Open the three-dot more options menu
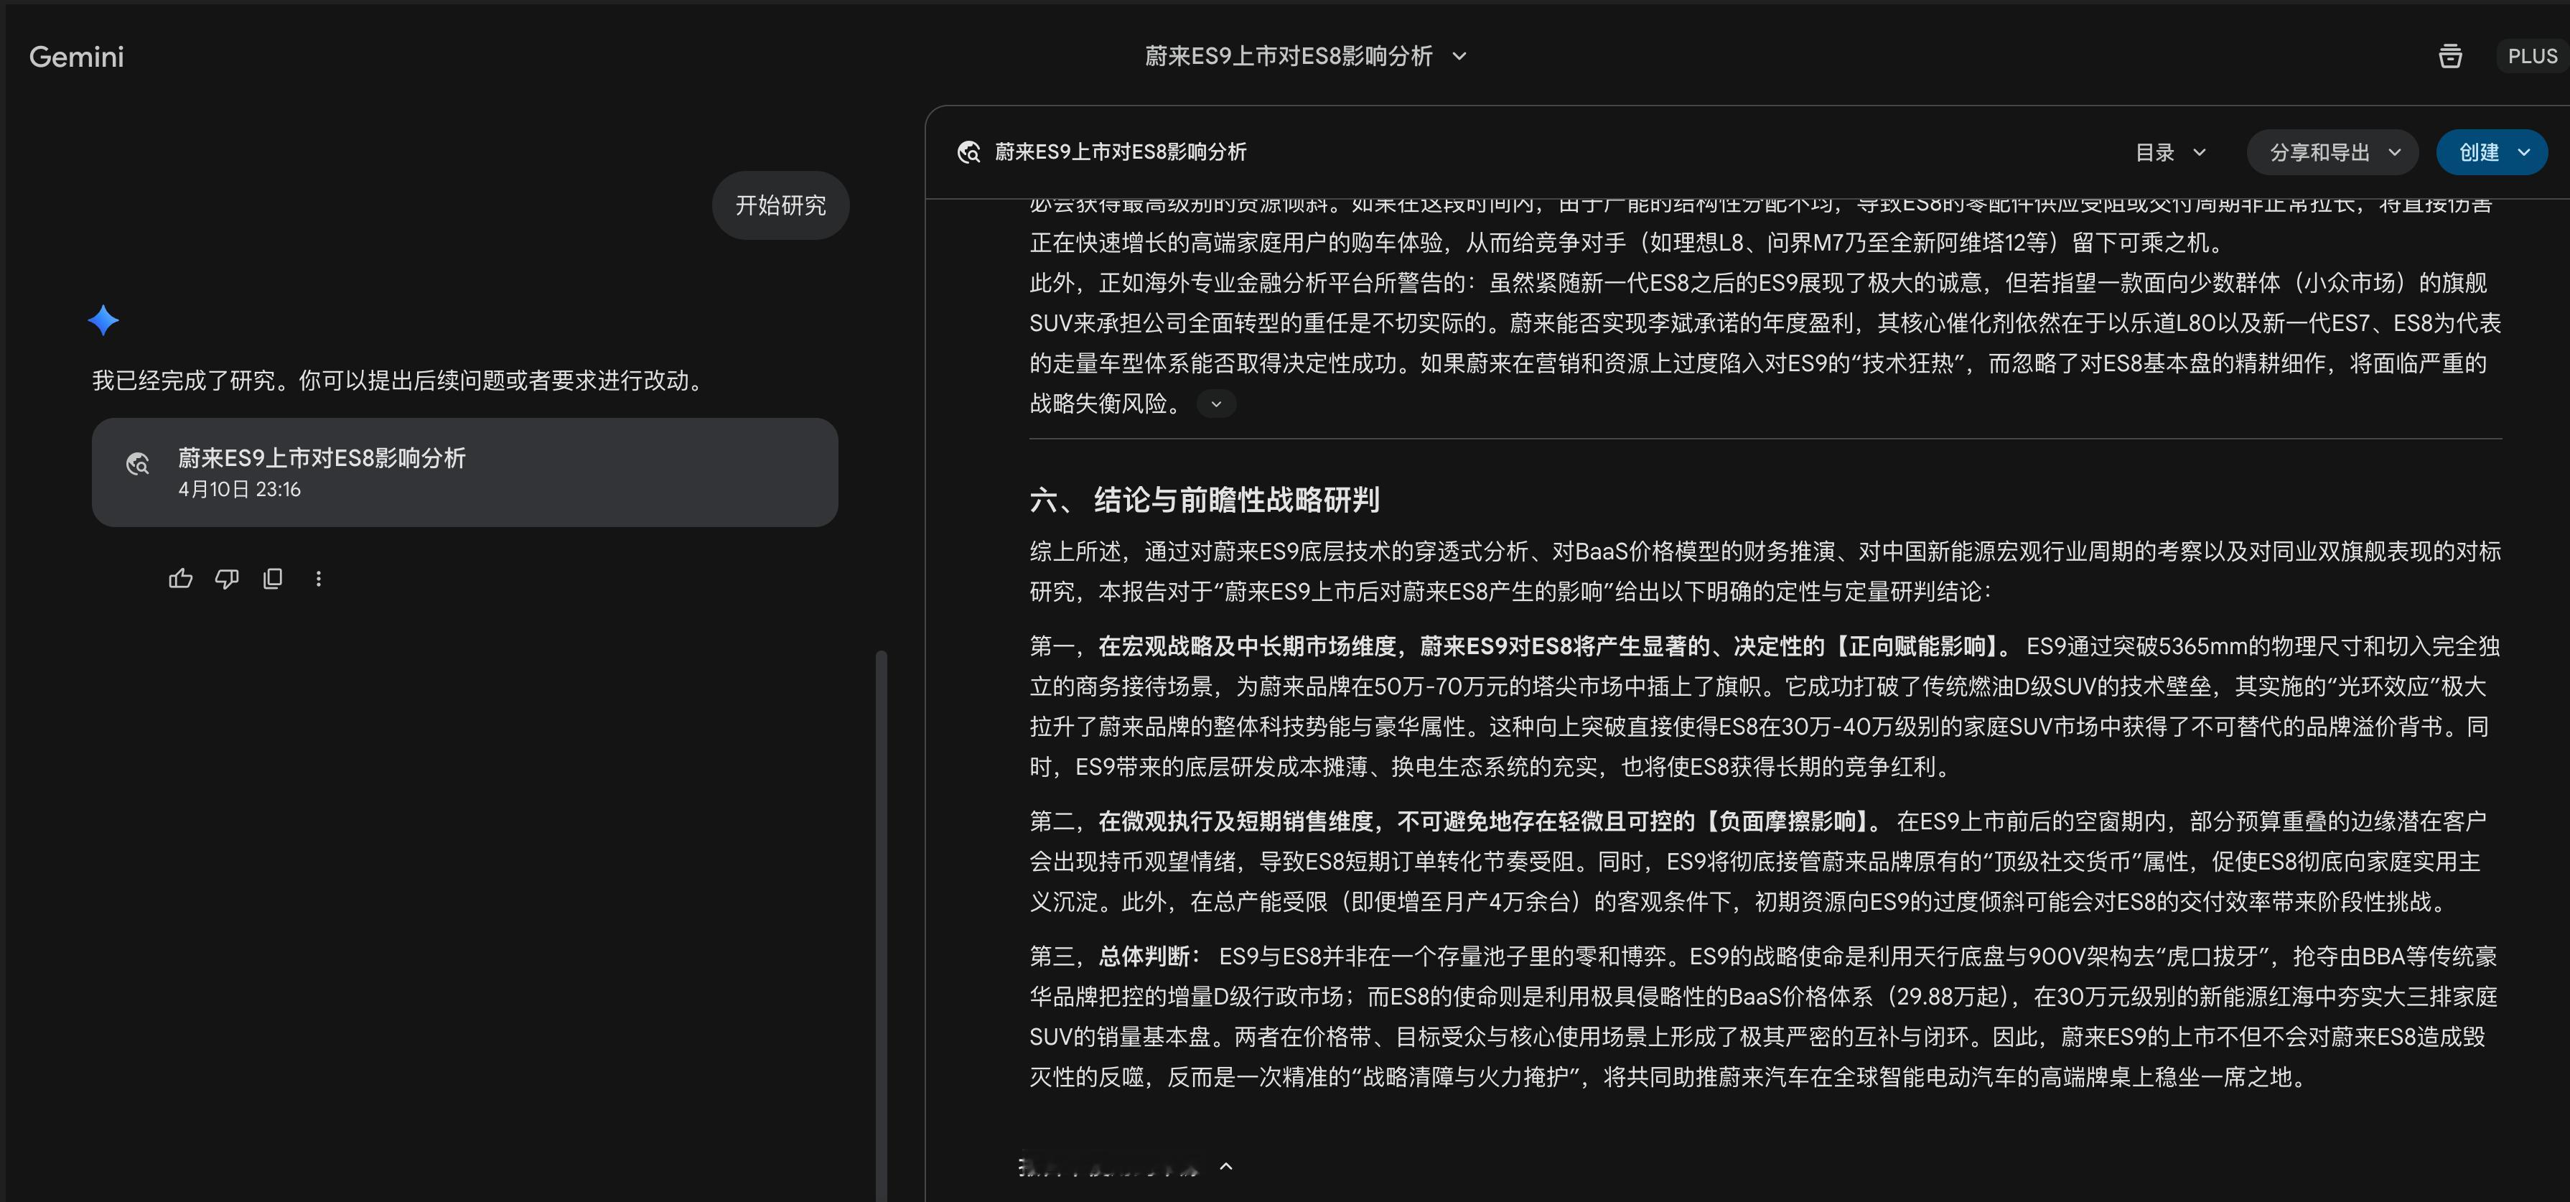This screenshot has height=1202, width=2570. [x=318, y=579]
